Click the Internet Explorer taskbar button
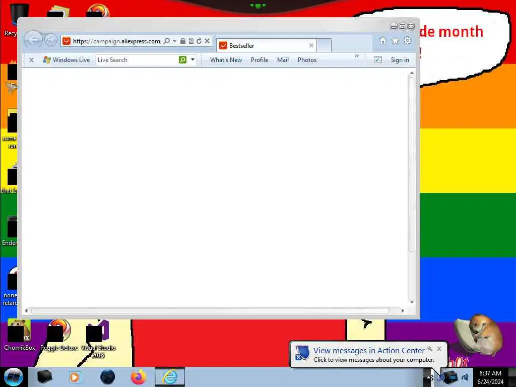The width and height of the screenshot is (516, 387). [170, 377]
